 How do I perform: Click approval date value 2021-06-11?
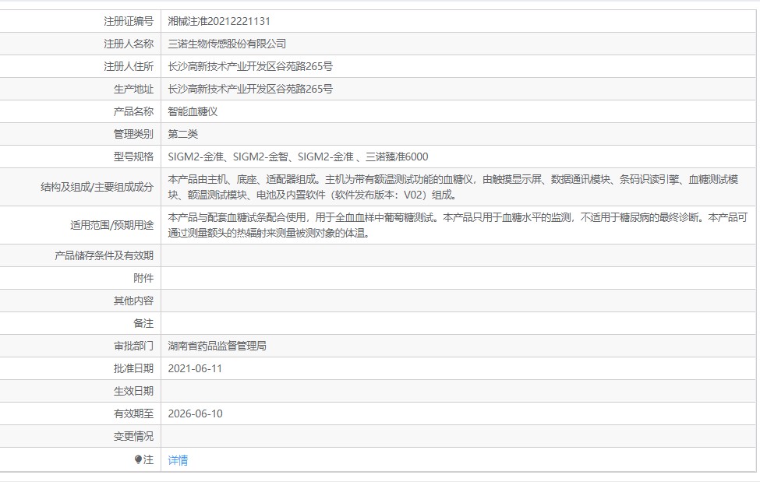[195, 368]
